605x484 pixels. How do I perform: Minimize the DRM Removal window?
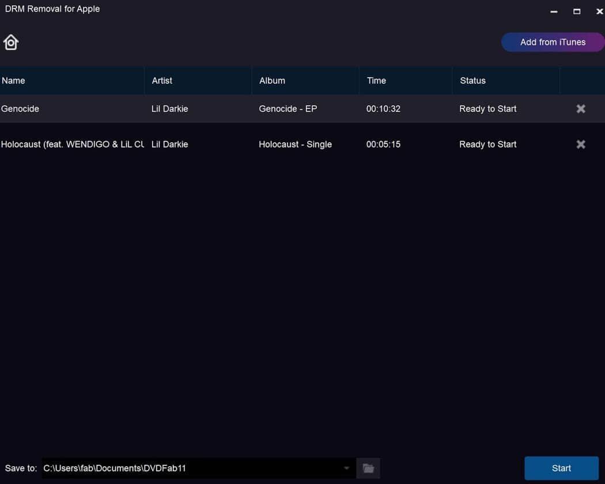click(554, 12)
